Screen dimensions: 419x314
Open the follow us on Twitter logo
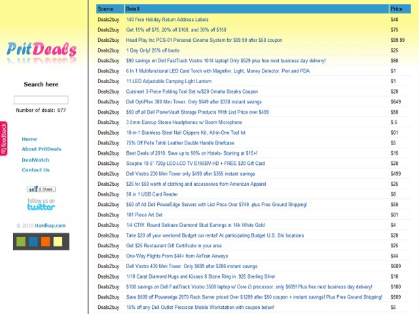(41, 204)
